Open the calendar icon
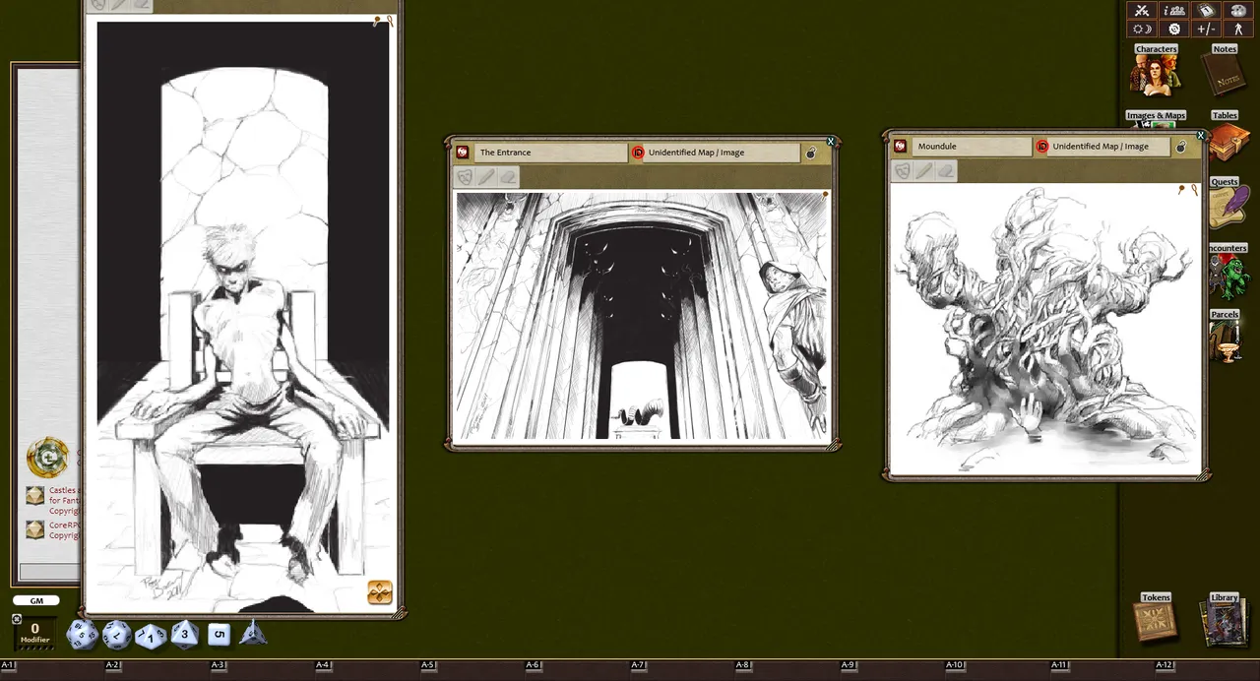Image resolution: width=1260 pixels, height=681 pixels. [1206, 10]
